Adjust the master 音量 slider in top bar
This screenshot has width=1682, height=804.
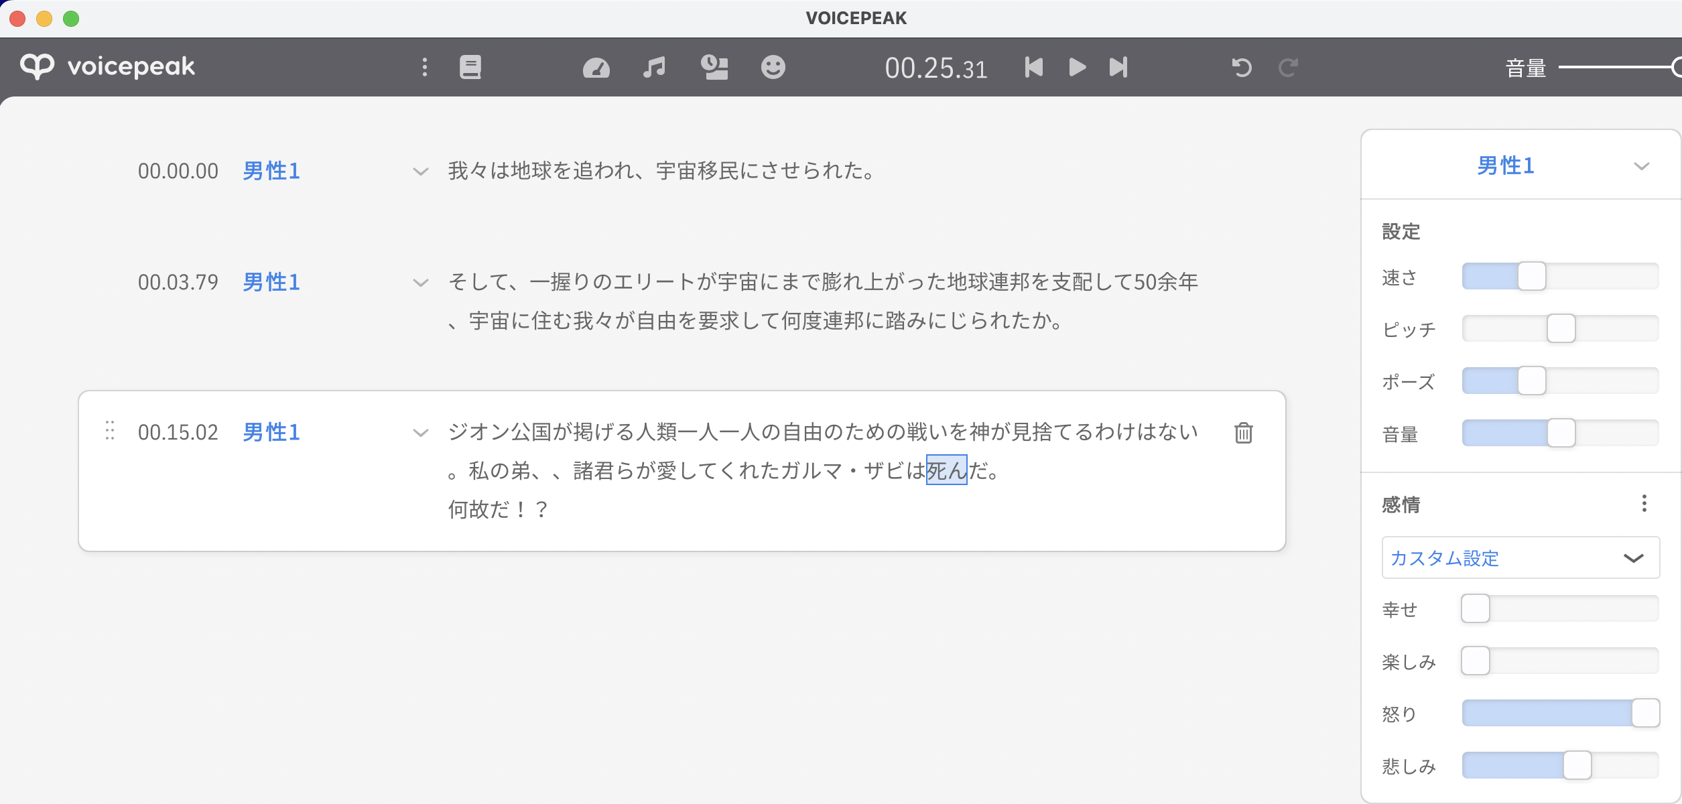point(1620,67)
